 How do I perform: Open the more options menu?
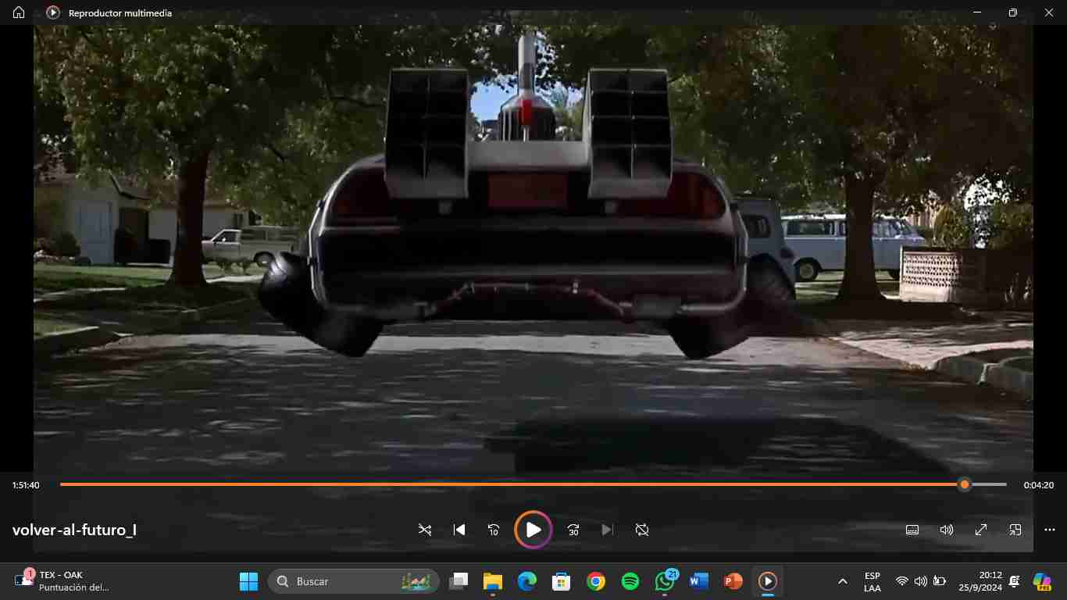tap(1050, 530)
